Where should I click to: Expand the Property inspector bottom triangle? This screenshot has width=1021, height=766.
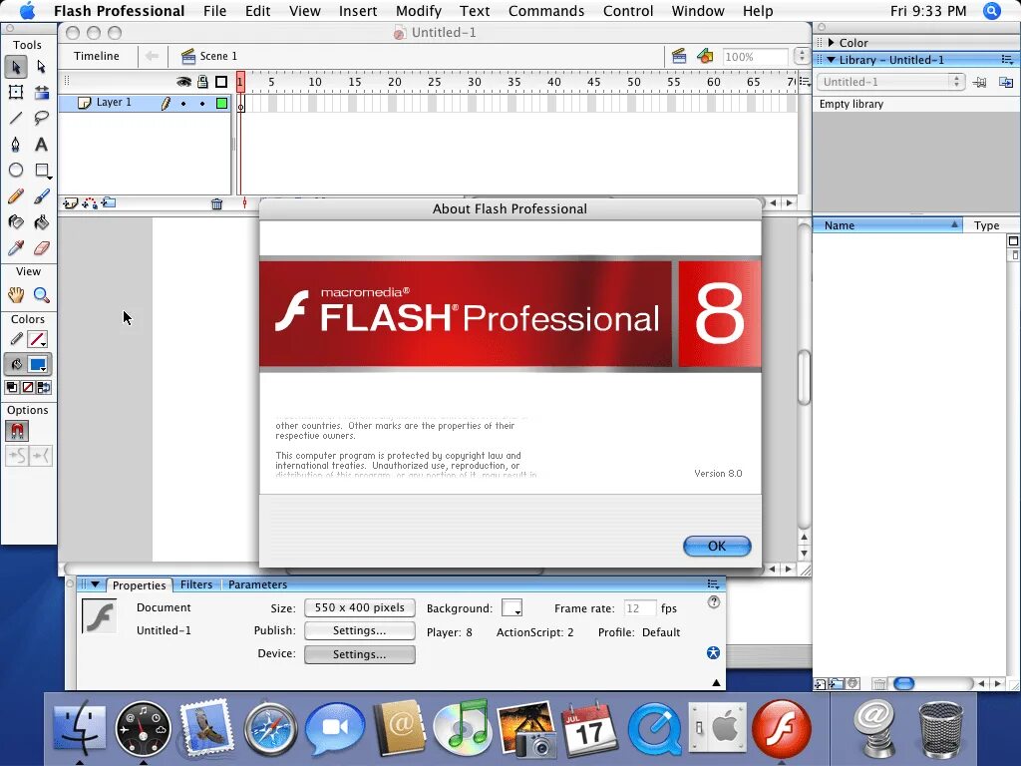(716, 682)
